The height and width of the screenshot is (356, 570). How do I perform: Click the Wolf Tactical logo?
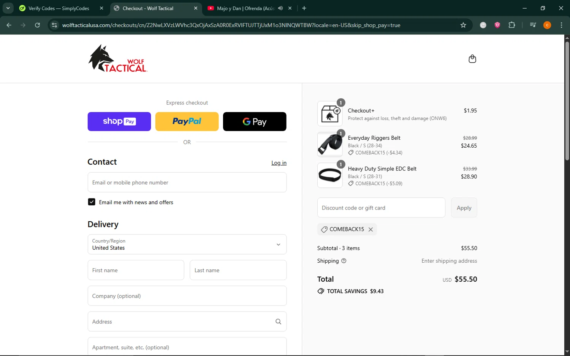(x=118, y=58)
